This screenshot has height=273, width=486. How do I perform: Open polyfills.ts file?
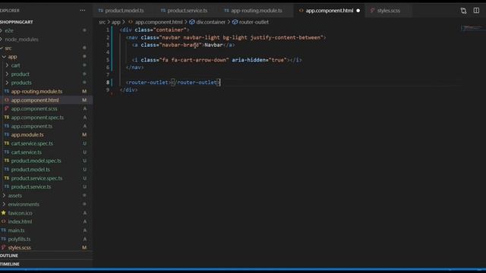coord(19,239)
